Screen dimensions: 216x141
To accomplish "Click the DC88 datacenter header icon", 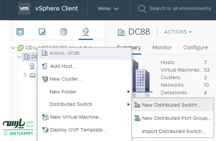I will [121, 32].
